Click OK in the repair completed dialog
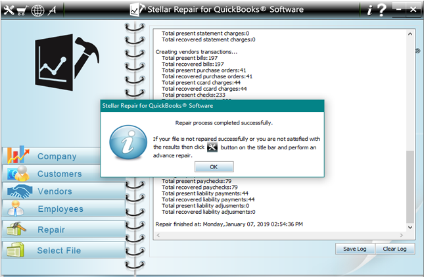 click(214, 167)
